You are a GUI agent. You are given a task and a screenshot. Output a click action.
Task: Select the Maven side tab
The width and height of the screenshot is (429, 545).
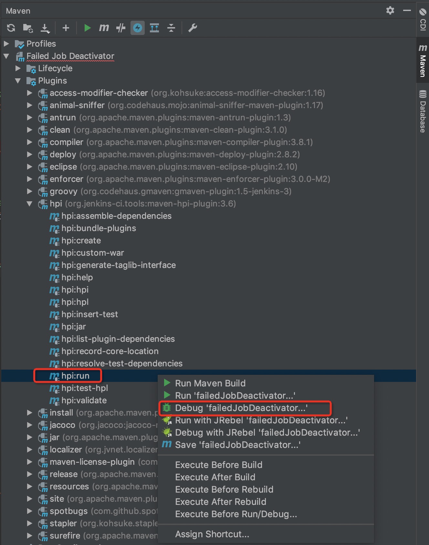pos(423,61)
